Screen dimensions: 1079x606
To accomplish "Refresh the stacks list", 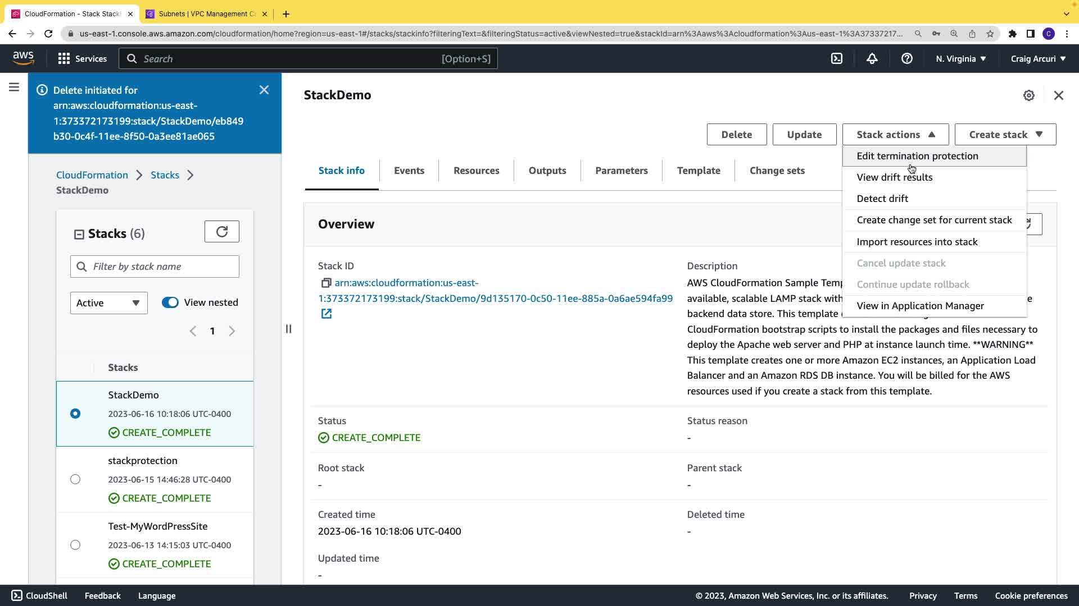I will 221,231.
